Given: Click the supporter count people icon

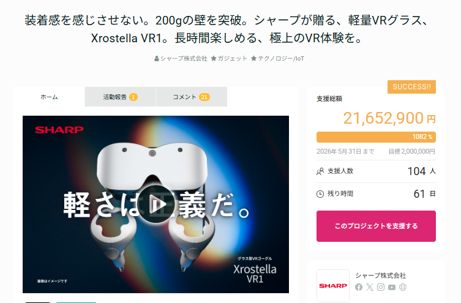Looking at the screenshot, I should 320,171.
